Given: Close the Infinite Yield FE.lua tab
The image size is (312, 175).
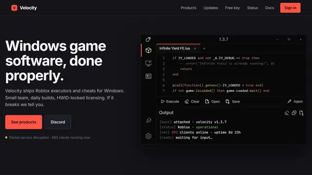Looking at the screenshot, I should coord(195,49).
